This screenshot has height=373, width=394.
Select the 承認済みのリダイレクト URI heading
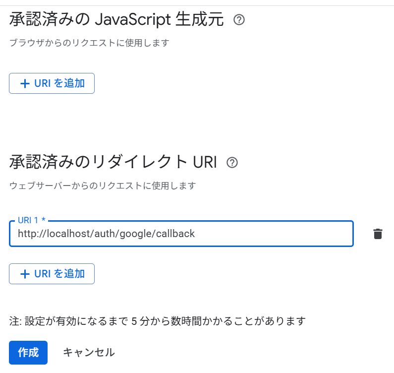(x=113, y=162)
